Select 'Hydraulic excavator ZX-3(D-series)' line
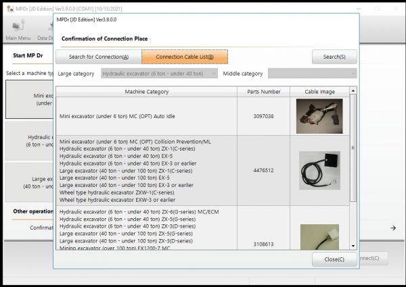 pyautogui.click(x=127, y=226)
